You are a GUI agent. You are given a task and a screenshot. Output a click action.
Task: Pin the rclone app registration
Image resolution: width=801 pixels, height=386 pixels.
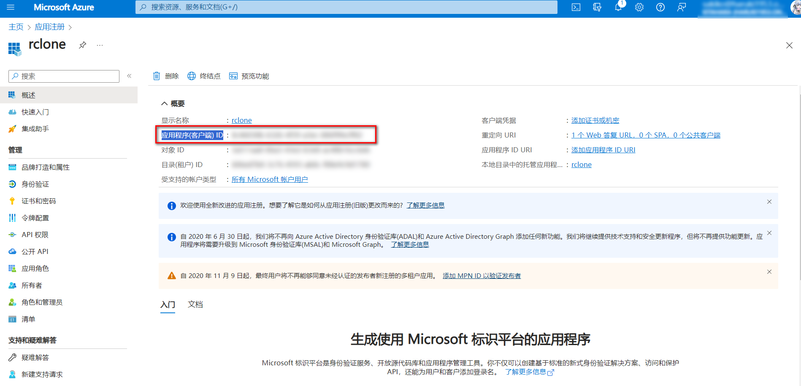click(83, 45)
